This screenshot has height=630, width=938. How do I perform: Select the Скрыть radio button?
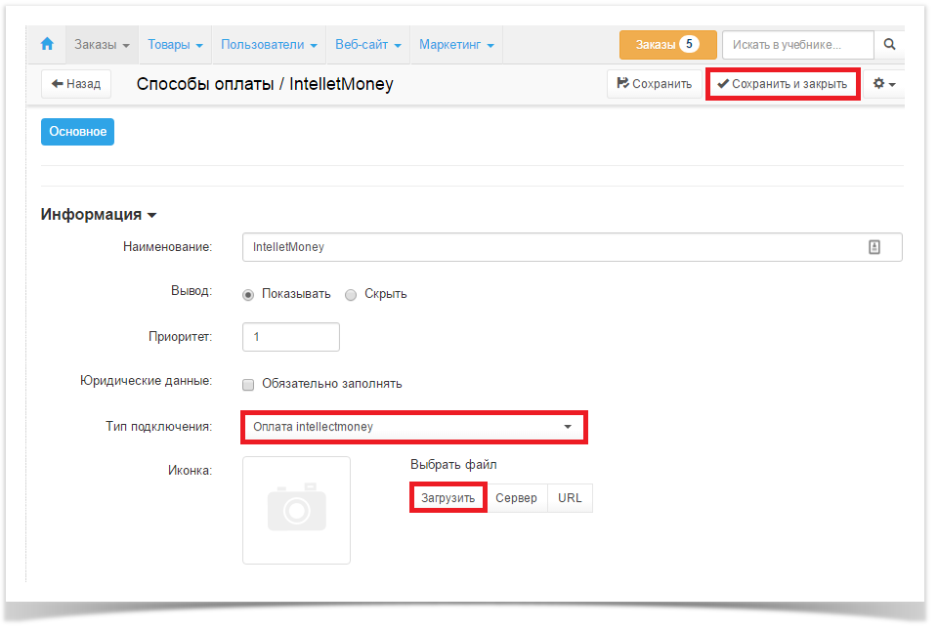[x=351, y=294]
